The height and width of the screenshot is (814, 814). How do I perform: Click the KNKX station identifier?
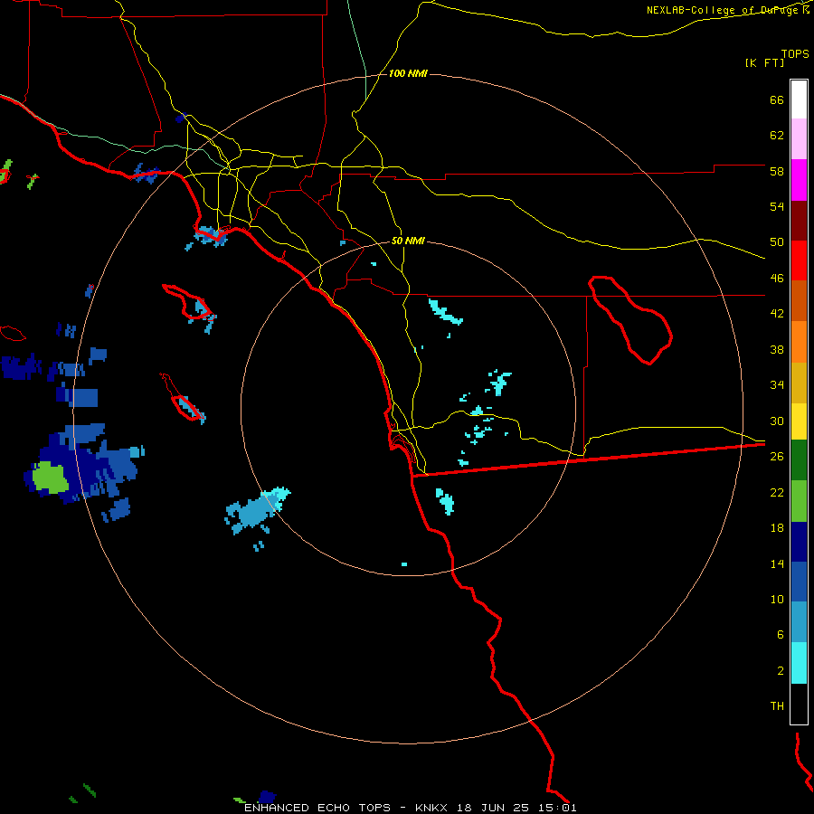(433, 808)
